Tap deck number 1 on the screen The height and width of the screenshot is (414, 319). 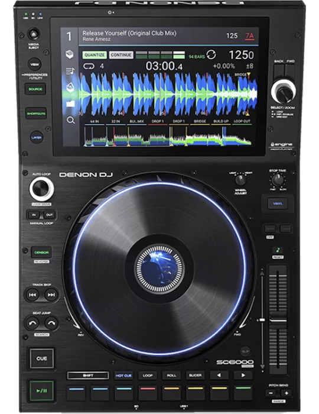pos(69,37)
